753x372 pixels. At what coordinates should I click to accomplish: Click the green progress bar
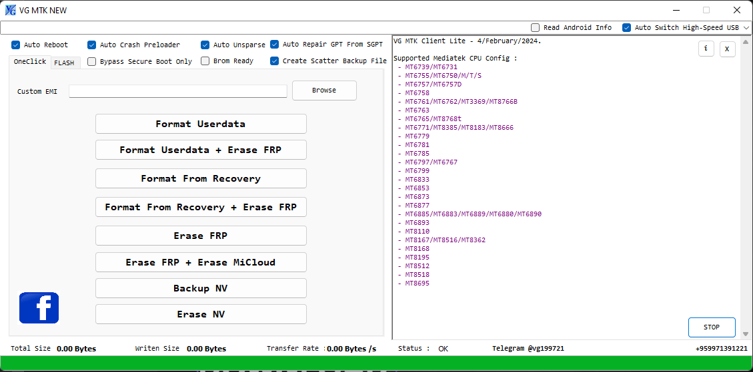(376, 363)
